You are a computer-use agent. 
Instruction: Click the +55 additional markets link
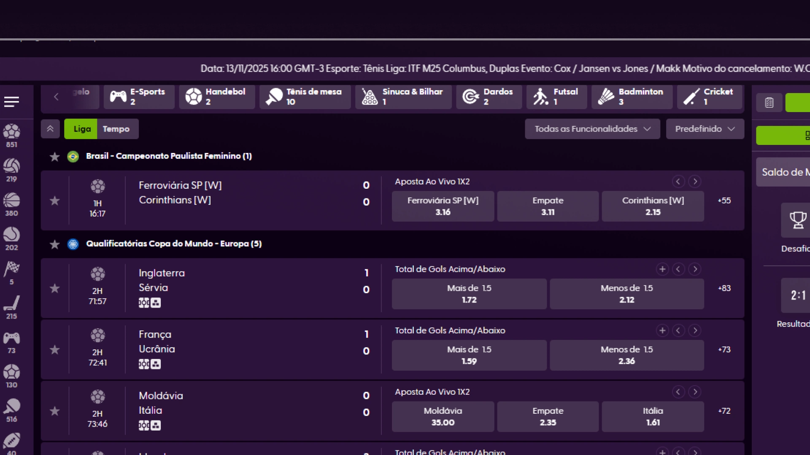(724, 201)
